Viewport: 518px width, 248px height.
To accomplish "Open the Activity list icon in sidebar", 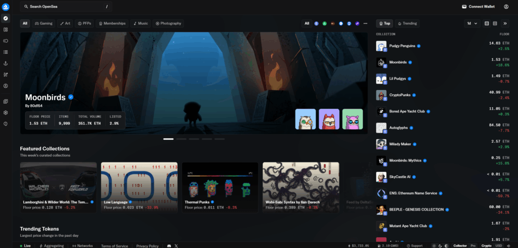I will click(x=6, y=52).
